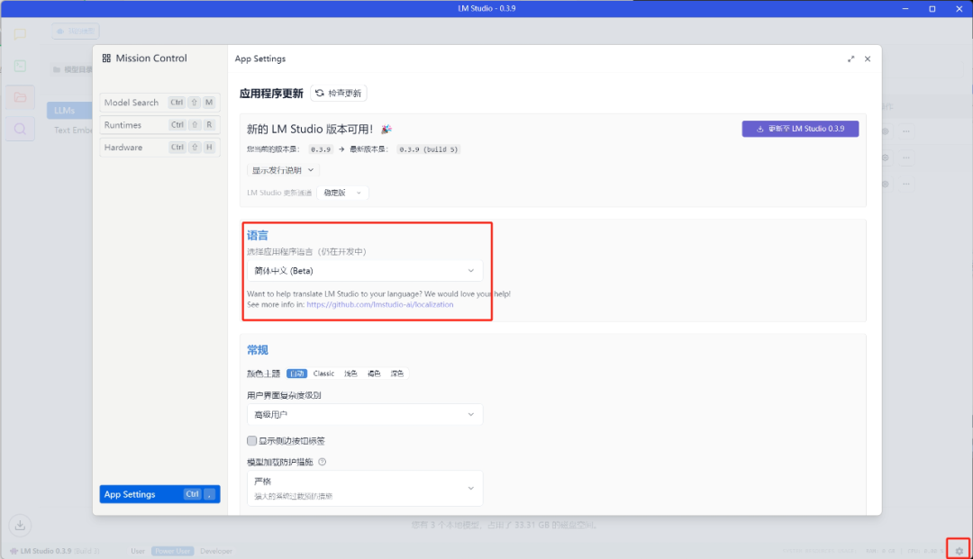The height and width of the screenshot is (559, 973).
Task: Click the folder icon beside 模型目录
Action: (57, 69)
